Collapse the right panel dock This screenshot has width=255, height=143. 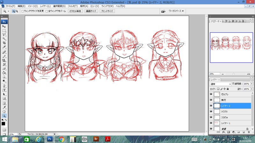coord(253,17)
